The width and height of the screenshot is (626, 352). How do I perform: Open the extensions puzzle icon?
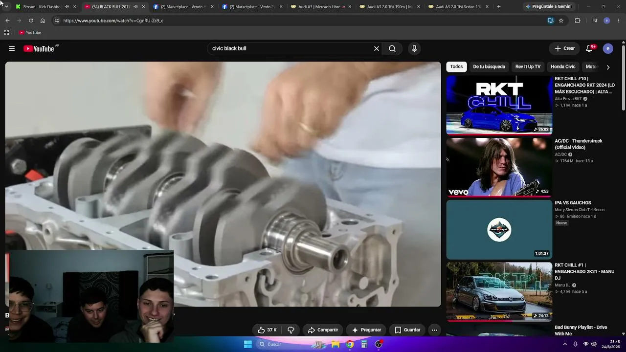pos(578,21)
